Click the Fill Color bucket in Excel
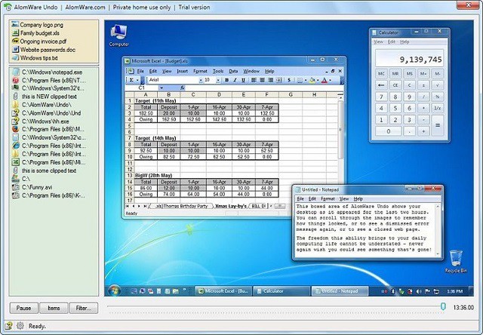The width and height of the screenshot is (483, 335). [312, 80]
